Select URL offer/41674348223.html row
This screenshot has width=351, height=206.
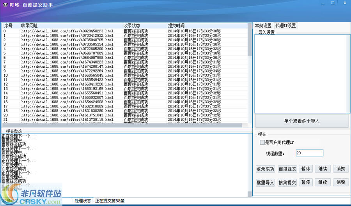click(x=125, y=62)
